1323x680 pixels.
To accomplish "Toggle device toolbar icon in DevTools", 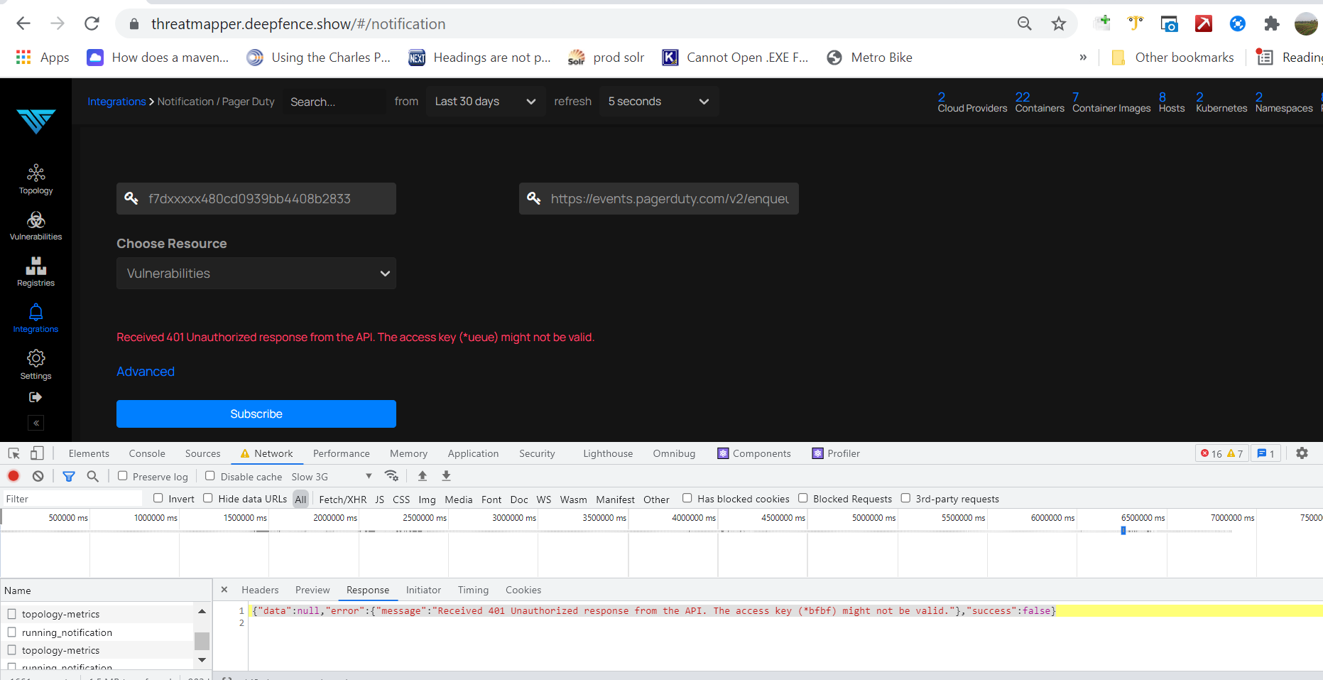I will [x=37, y=453].
